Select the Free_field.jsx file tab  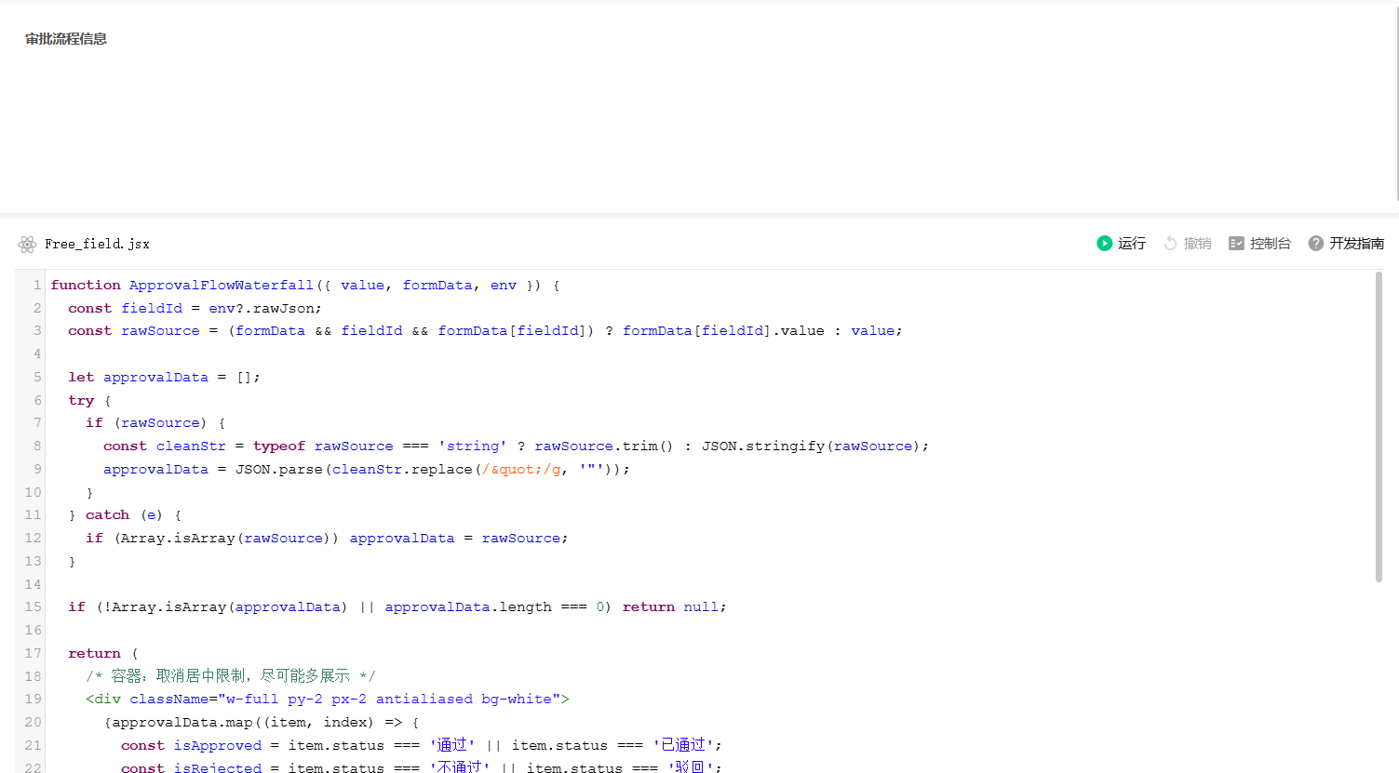pos(97,244)
